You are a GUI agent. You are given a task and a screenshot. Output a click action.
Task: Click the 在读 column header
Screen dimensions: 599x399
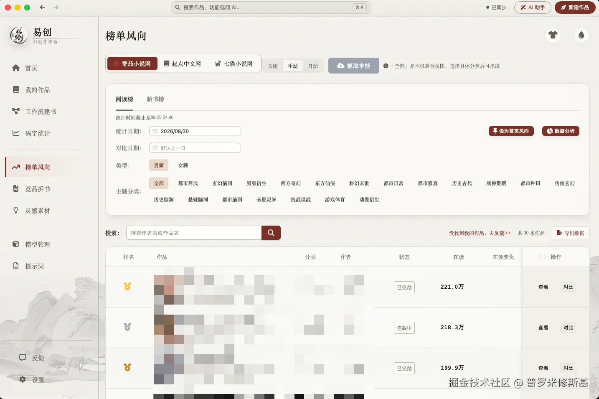[459, 257]
